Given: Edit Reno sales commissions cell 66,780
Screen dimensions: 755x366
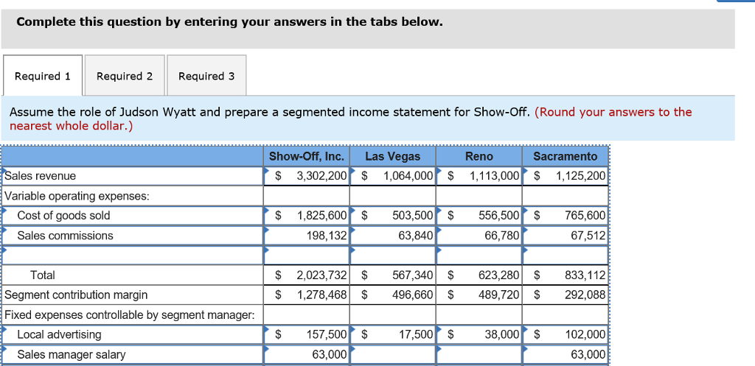Looking at the screenshot, I should 479,236.
